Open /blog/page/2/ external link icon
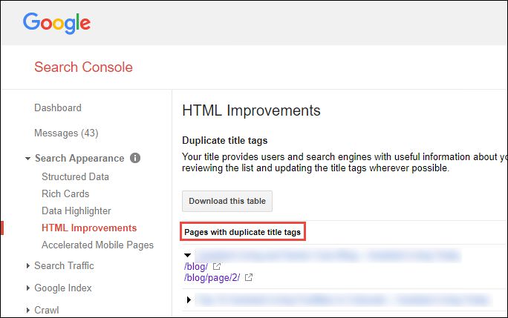Screen dimensions: 508x318 tap(249, 277)
